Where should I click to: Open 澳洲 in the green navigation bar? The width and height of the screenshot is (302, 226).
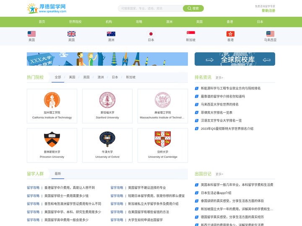[x=169, y=22]
